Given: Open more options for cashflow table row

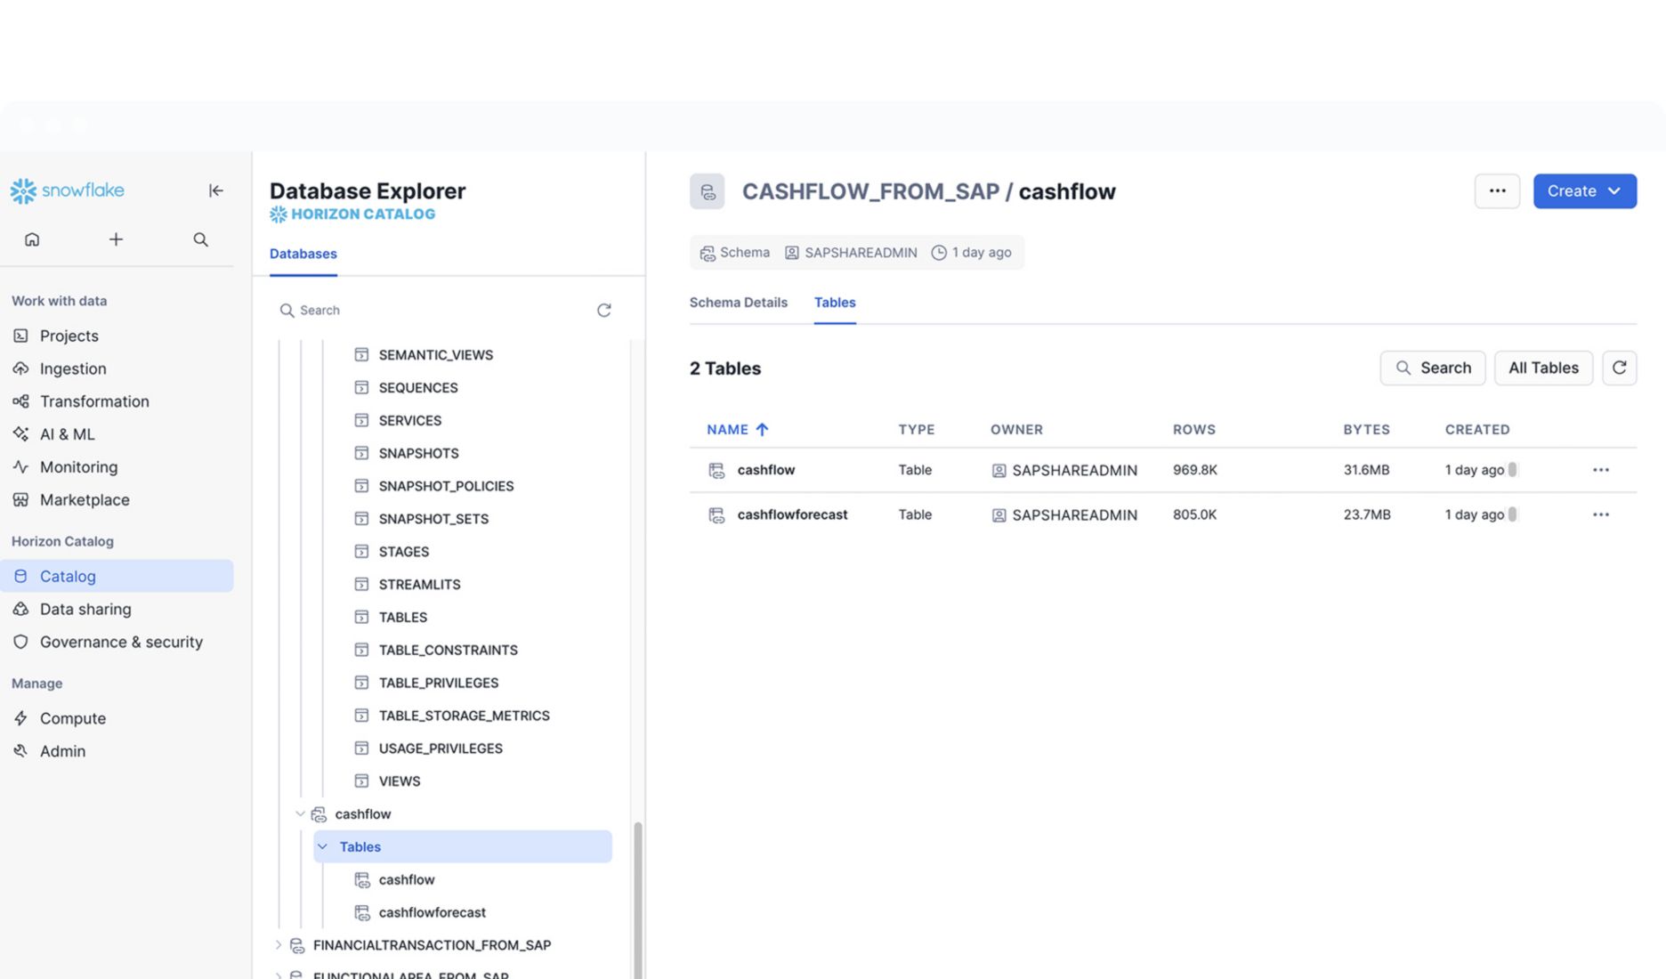Looking at the screenshot, I should pyautogui.click(x=1600, y=470).
